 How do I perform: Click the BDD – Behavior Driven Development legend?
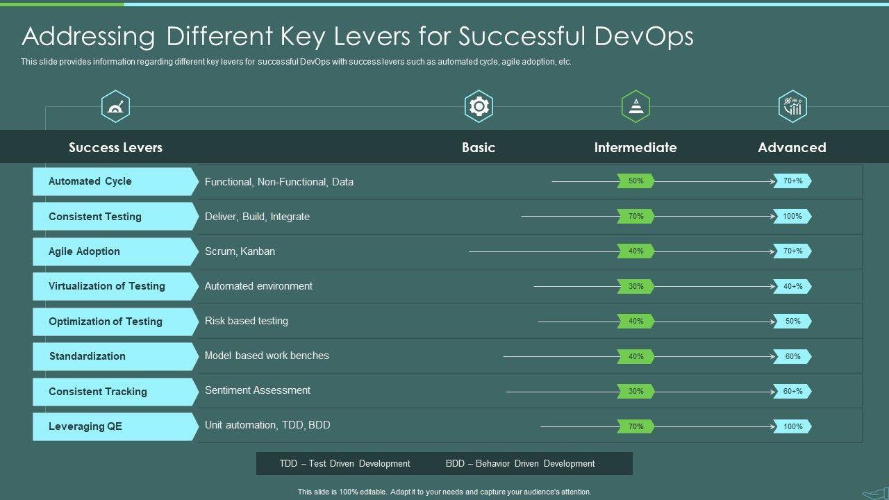520,464
